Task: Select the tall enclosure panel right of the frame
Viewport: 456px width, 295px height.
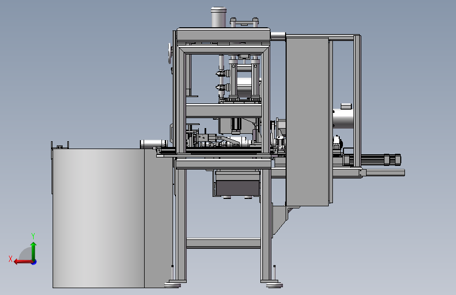Action: [307, 121]
